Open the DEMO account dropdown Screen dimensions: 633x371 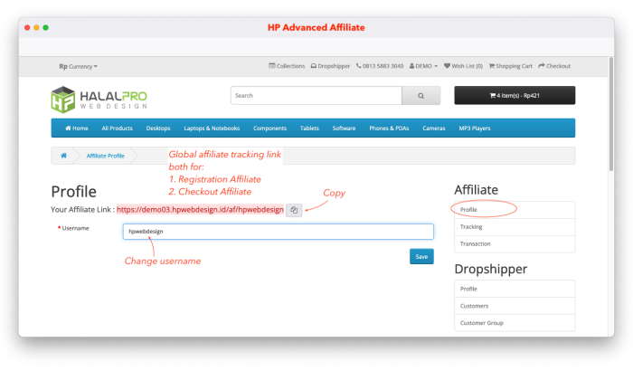click(424, 66)
